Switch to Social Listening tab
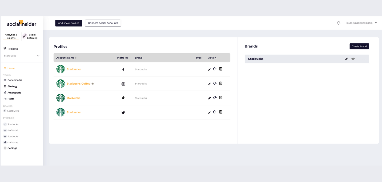Screen dimensions: 382x182 tap(32, 36)
